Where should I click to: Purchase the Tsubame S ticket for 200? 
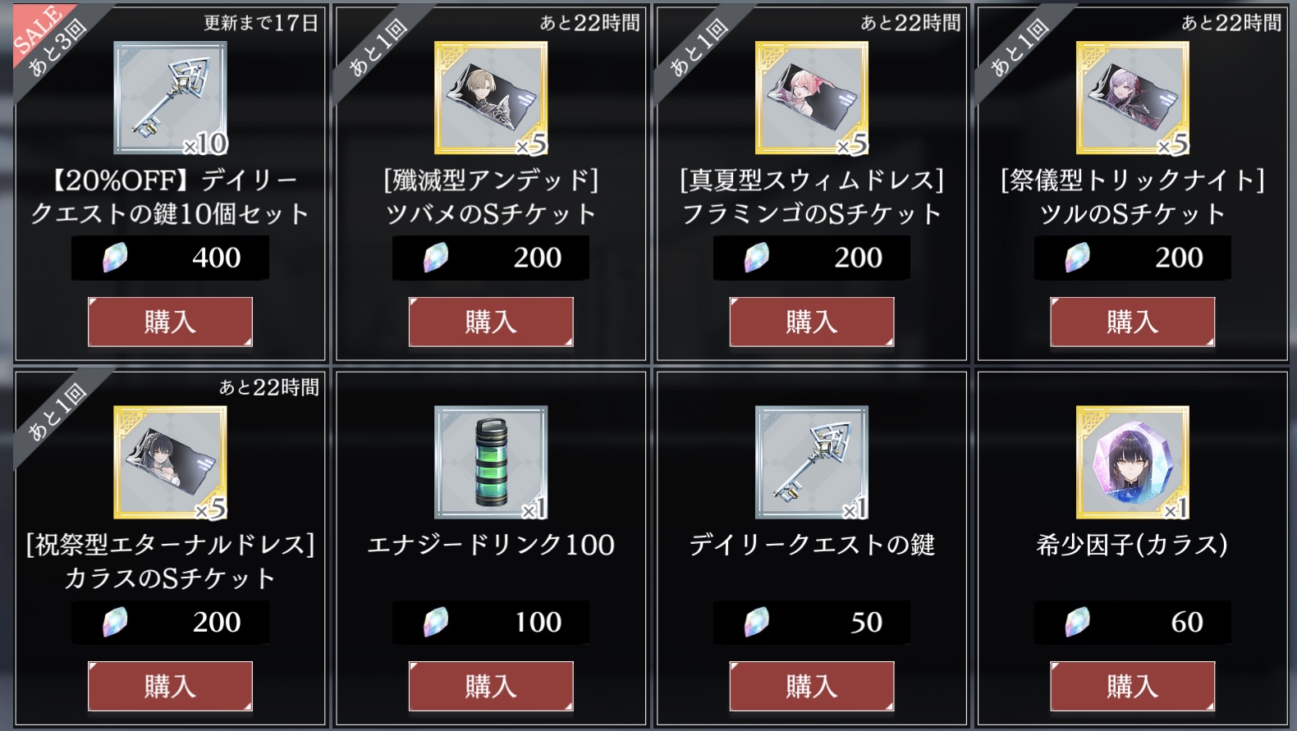point(491,322)
